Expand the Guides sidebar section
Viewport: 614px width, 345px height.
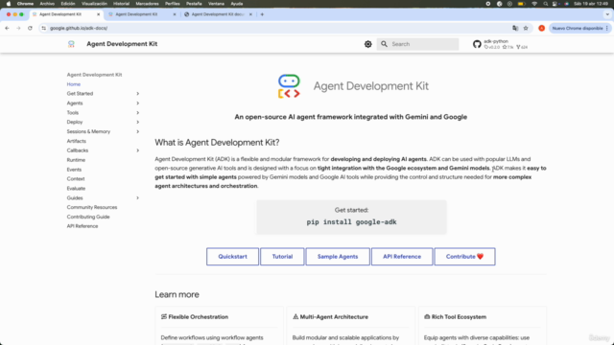tap(137, 198)
